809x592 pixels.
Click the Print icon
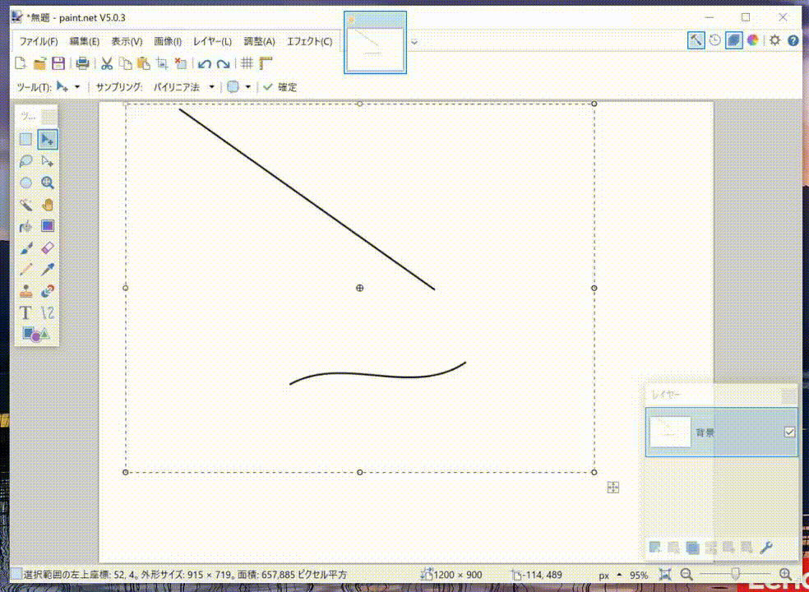[82, 63]
